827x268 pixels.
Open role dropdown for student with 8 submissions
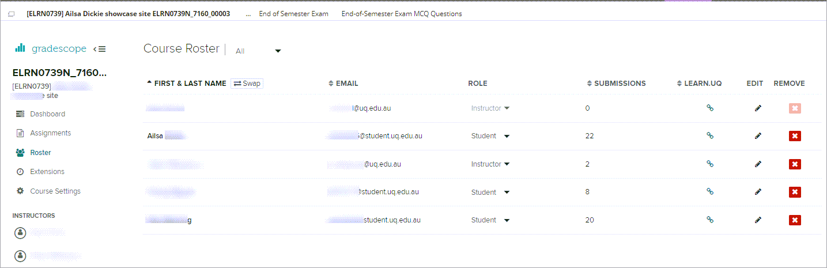click(x=490, y=192)
